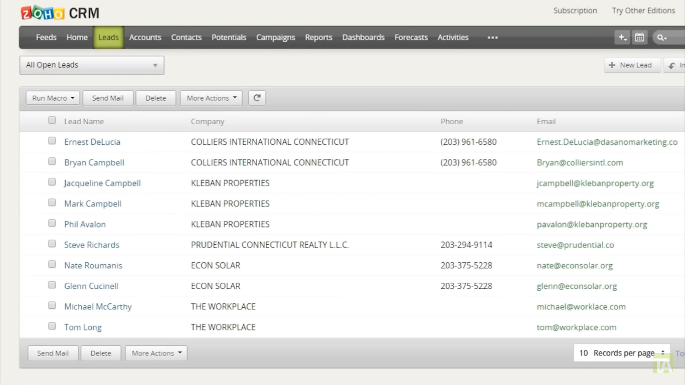Screen dimensions: 685x385
Task: Select all leads header checkbox
Action: [52, 120]
